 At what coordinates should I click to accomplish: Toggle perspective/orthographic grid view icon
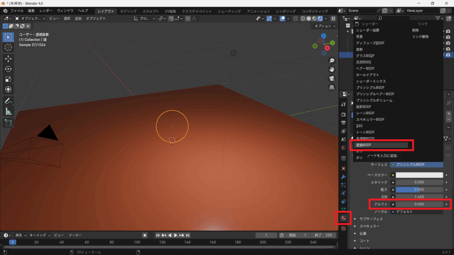pos(331,87)
